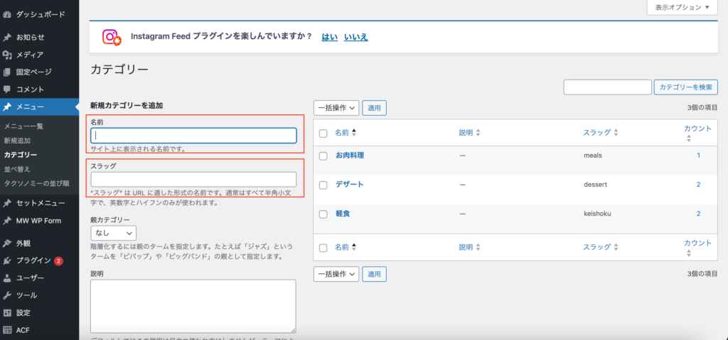Focus the スラッグ slug input field
The width and height of the screenshot is (728, 340).
193,180
